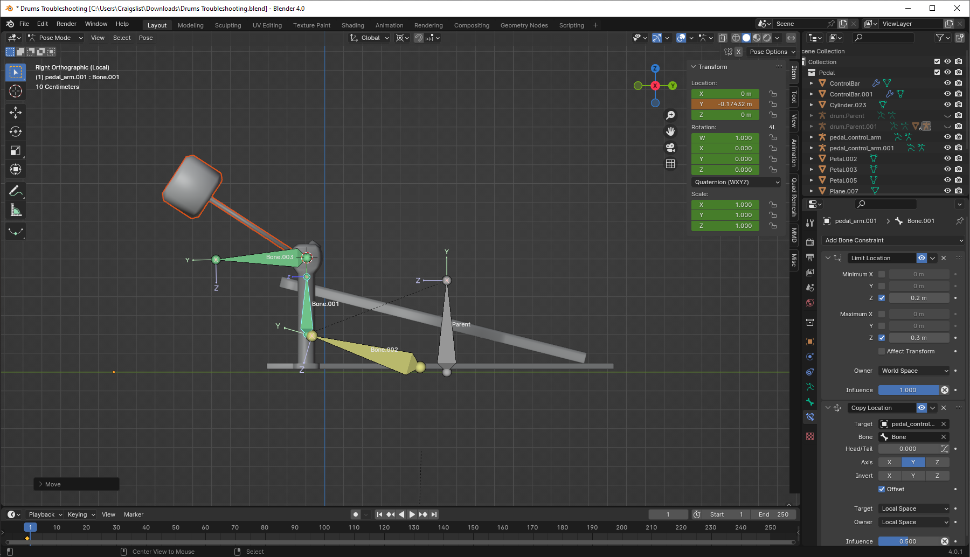This screenshot has width=970, height=557.
Task: Select the Measure tool
Action: point(16,210)
